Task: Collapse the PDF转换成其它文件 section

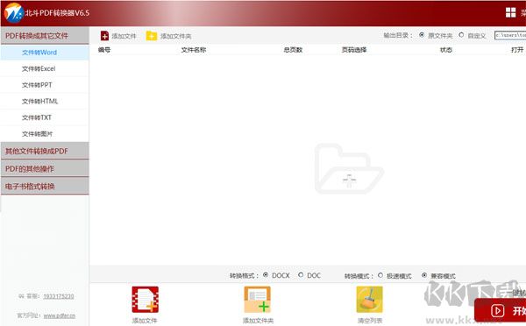Action: 45,36
